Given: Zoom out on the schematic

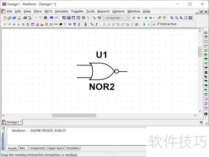Looking at the screenshot, I should 176,18.
